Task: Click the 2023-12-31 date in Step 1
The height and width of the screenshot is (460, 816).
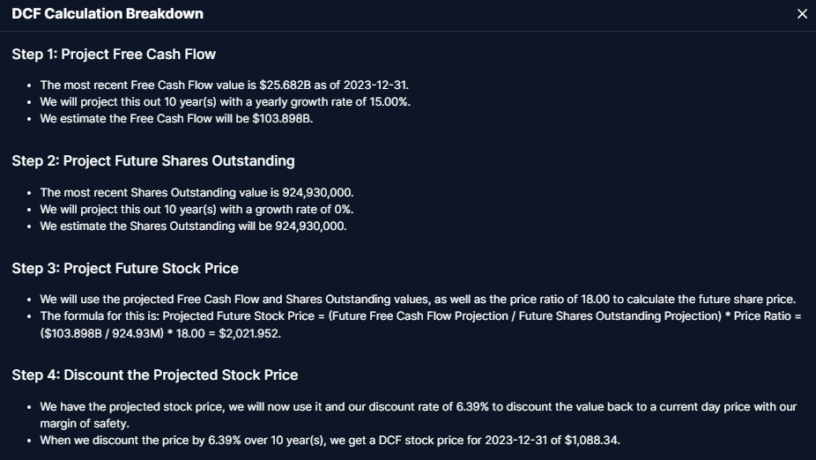Action: (375, 85)
